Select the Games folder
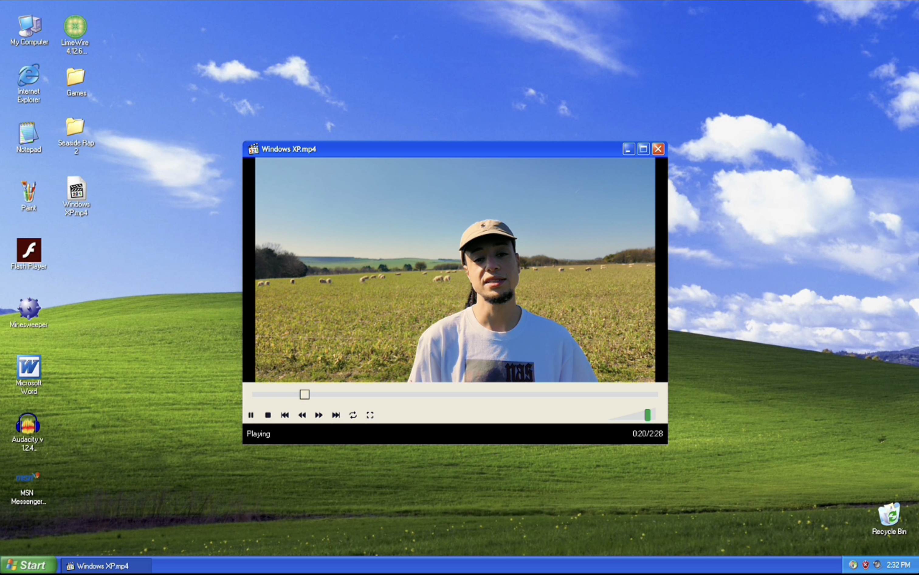919x575 pixels. (76, 82)
